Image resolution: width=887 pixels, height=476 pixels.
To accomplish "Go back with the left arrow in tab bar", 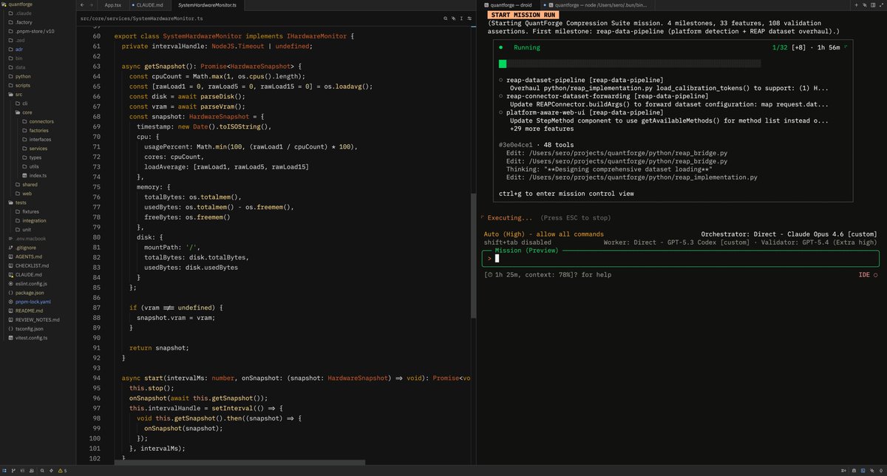I will [x=81, y=5].
